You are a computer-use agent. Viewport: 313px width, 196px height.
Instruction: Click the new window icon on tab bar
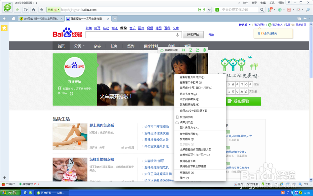pyautogui.click(x=299, y=19)
